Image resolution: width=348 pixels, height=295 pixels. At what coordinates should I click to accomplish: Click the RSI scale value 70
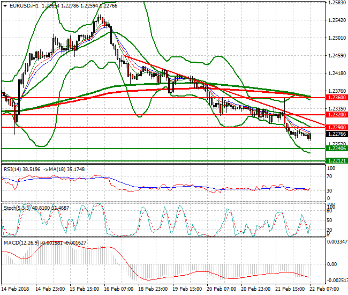(330, 176)
